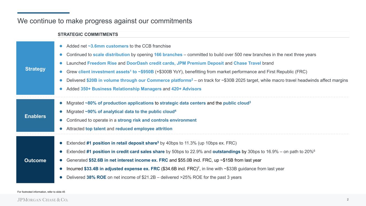
Task: Click the Strategy section box
Action: (35, 68)
